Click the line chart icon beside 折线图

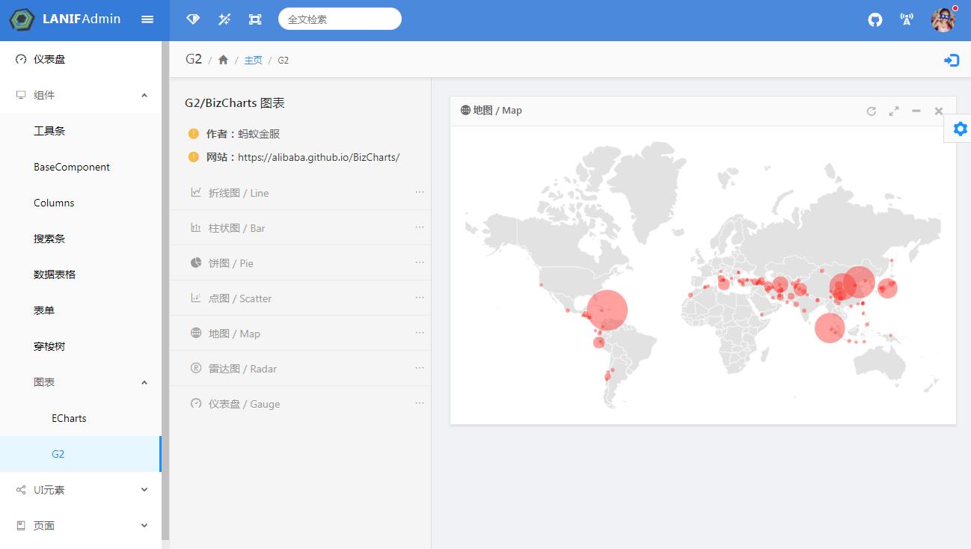coord(196,192)
